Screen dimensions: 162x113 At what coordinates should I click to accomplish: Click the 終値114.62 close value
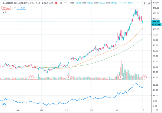112,3
